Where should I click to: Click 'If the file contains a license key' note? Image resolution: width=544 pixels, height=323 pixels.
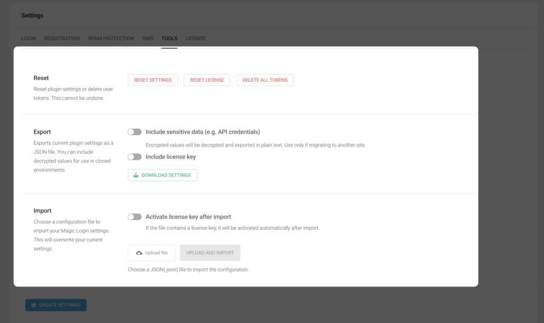tap(233, 228)
